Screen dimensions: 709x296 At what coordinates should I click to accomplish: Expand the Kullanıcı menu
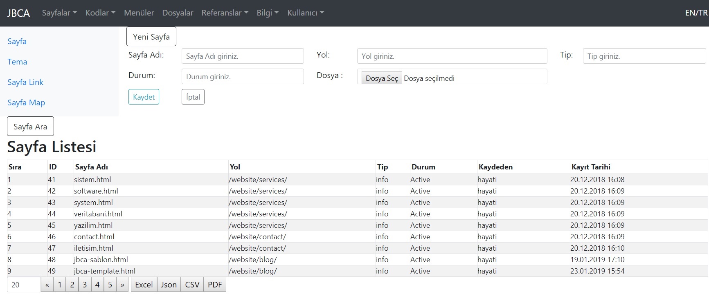point(305,13)
